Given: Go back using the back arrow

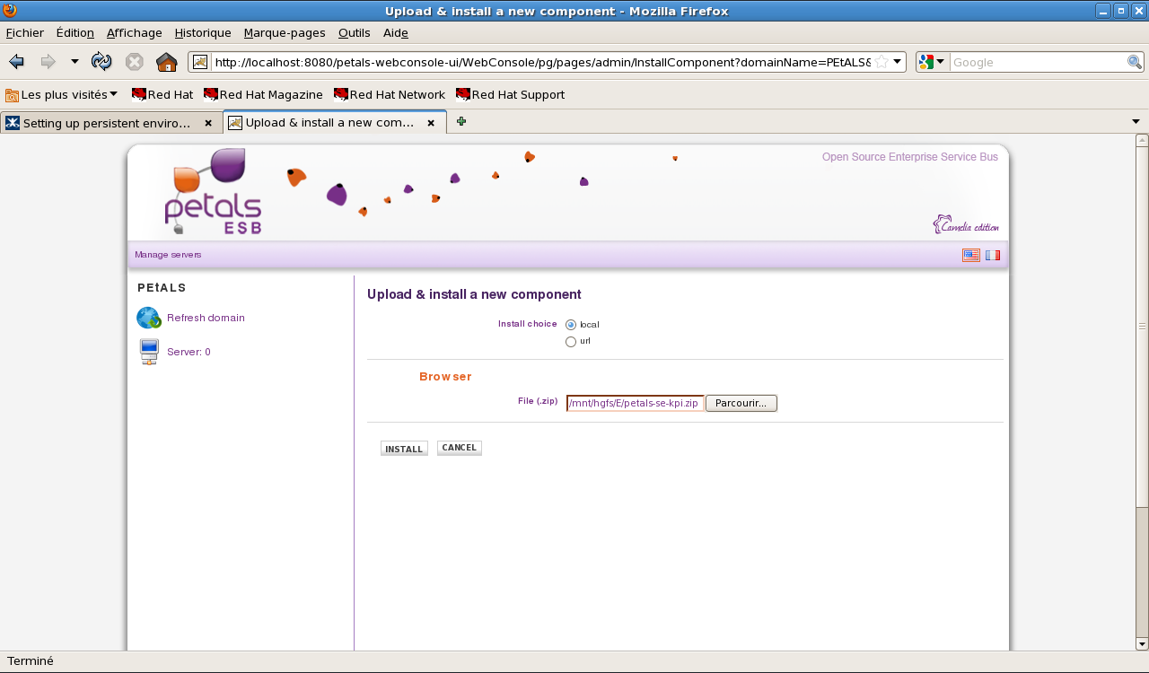Looking at the screenshot, I should 16,62.
